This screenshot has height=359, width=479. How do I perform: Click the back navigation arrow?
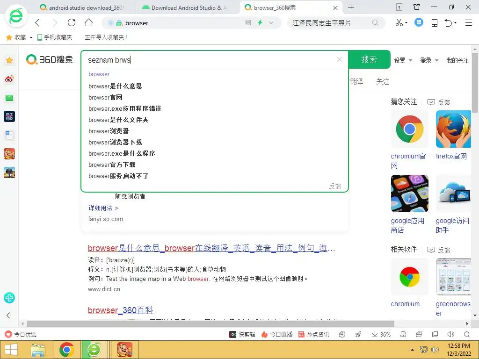coord(37,23)
